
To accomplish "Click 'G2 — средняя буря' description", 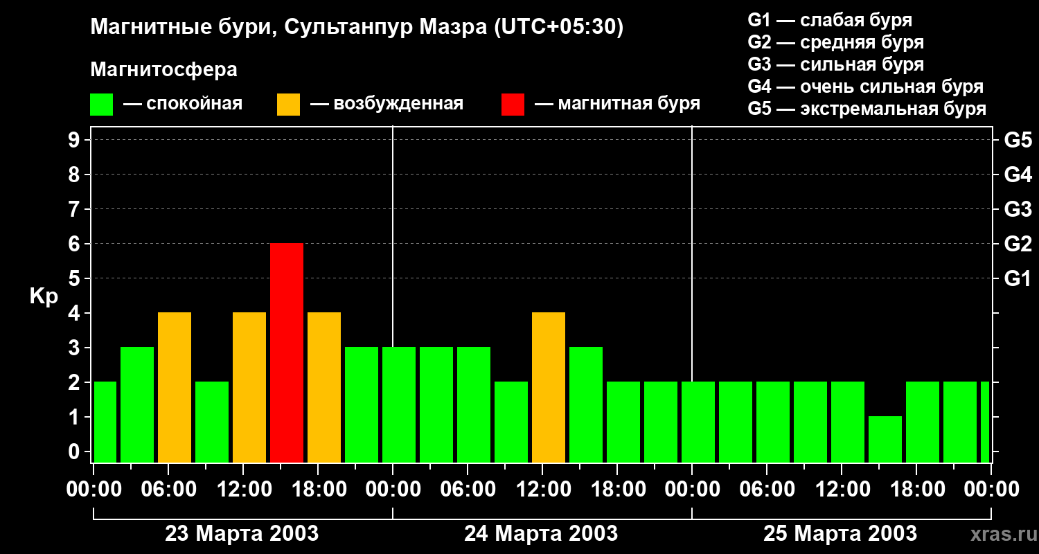I will pos(835,42).
